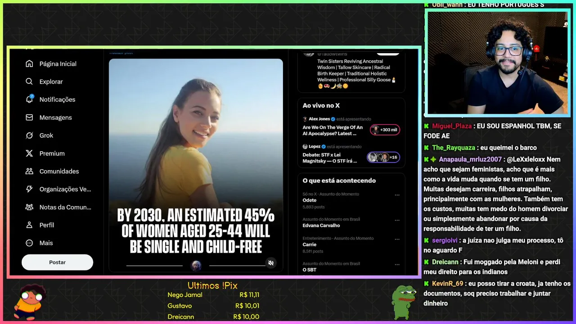Unmute the video with speaker icon
Viewport: 576px width, 324px height.
click(x=271, y=263)
